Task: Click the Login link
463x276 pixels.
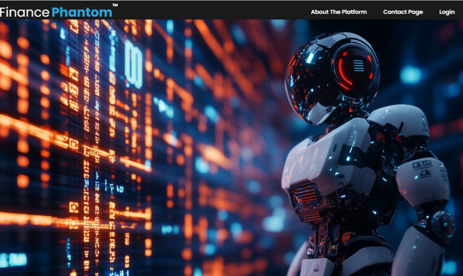Action: point(447,12)
